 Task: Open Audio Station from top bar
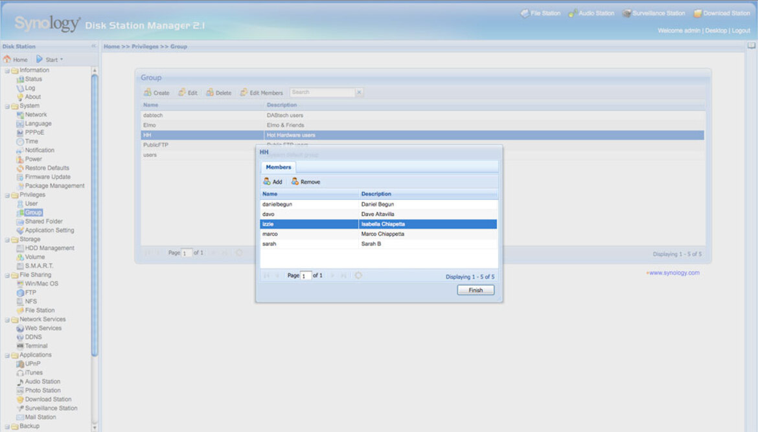591,14
